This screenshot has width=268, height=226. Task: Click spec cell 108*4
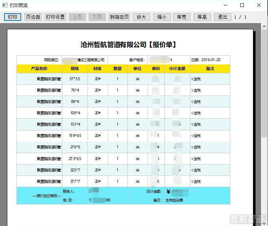(75, 113)
